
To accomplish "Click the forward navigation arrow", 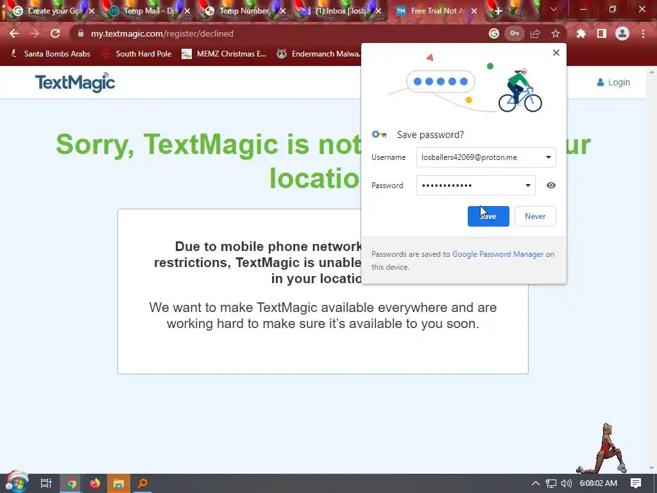I will (35, 33).
